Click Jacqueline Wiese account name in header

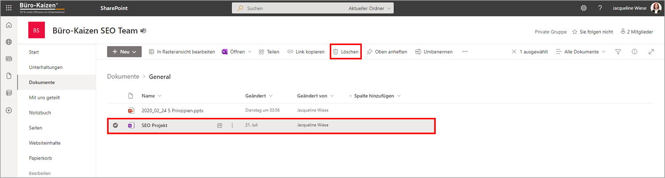coord(630,8)
